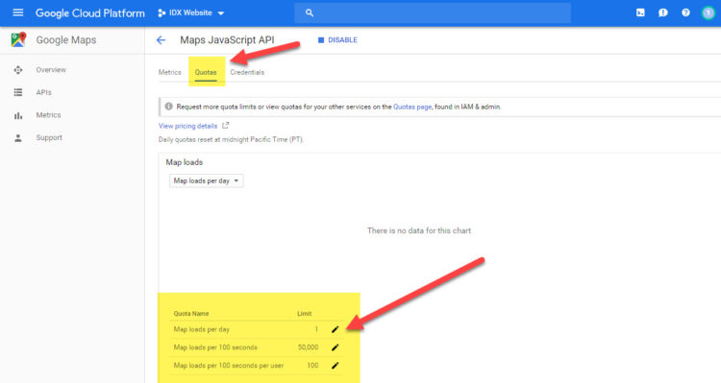The width and height of the screenshot is (721, 383).
Task: Click the APIs list icon
Action: tap(18, 92)
